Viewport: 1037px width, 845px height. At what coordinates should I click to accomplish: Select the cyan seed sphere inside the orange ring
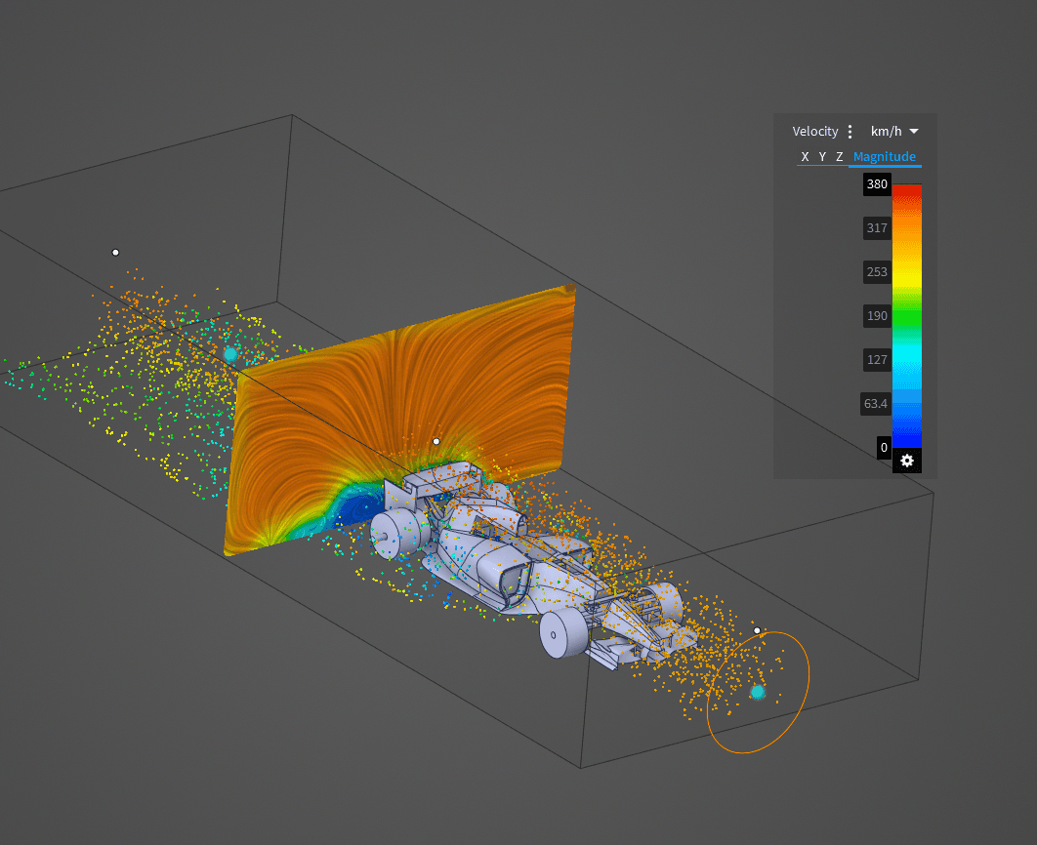point(756,692)
